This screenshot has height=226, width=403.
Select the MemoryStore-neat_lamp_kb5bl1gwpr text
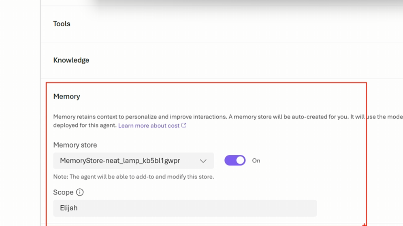[x=120, y=161]
